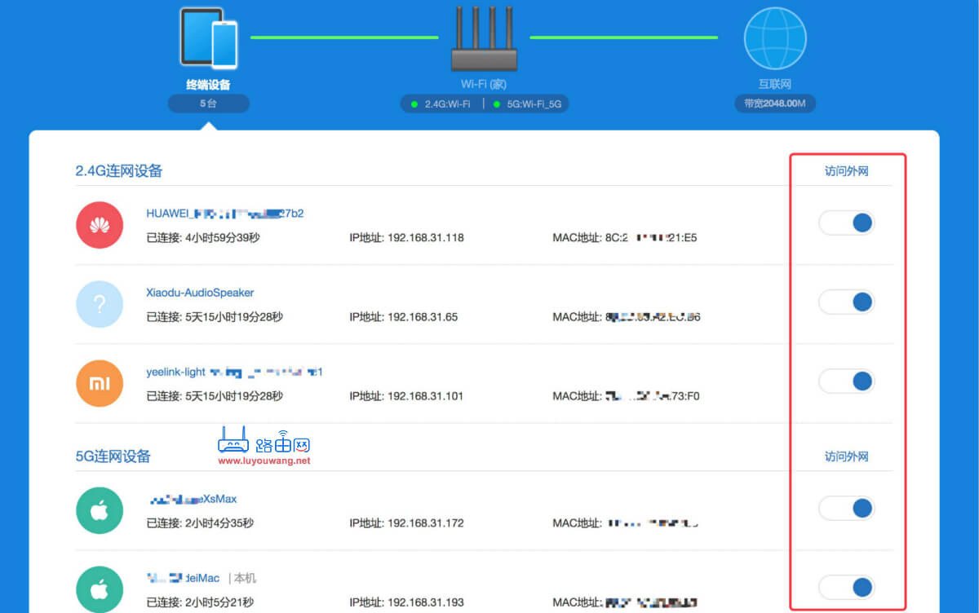Open the Wi-Fi (家) router icon

pos(484,37)
